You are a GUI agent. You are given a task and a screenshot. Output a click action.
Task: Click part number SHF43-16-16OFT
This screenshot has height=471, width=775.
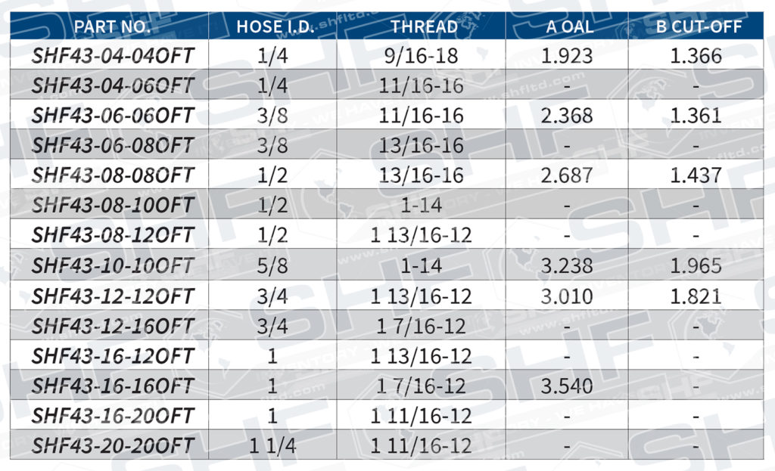point(113,386)
